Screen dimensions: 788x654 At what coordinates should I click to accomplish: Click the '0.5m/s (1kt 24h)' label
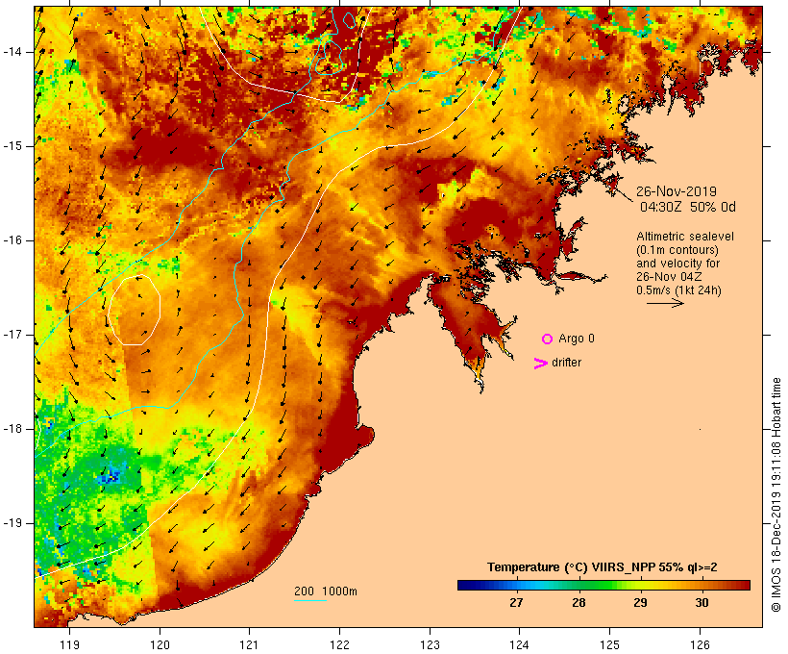(678, 290)
